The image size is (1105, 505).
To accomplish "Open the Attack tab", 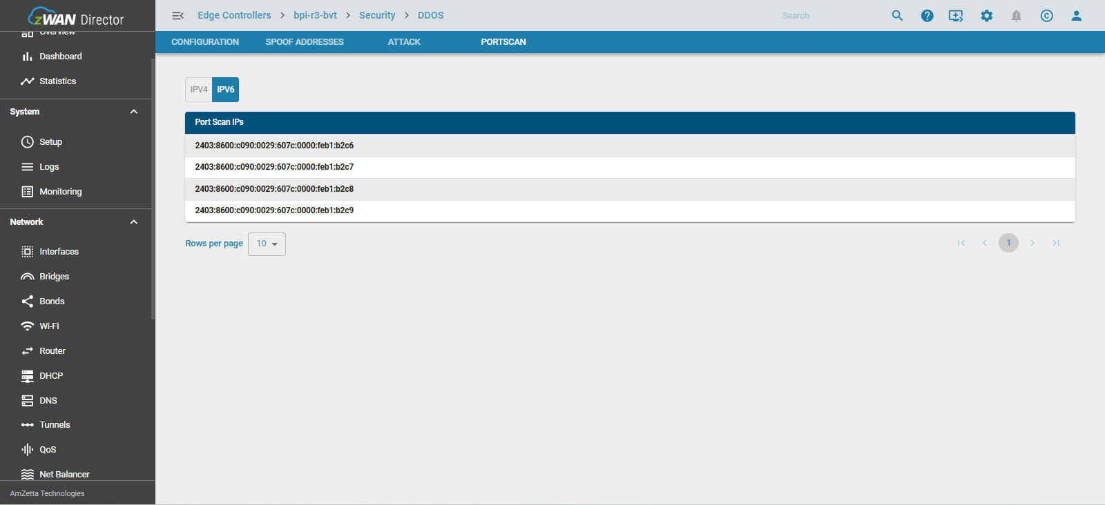I will tap(404, 42).
